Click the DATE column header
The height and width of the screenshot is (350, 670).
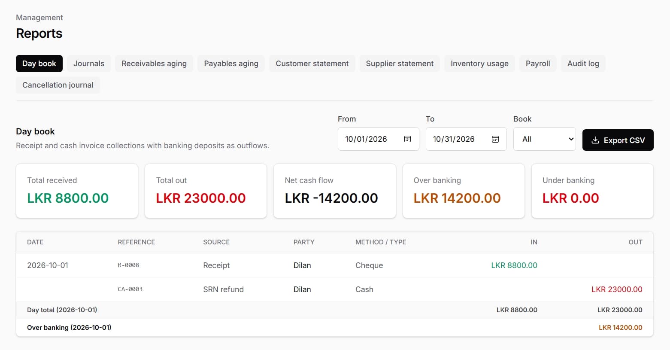(35, 242)
